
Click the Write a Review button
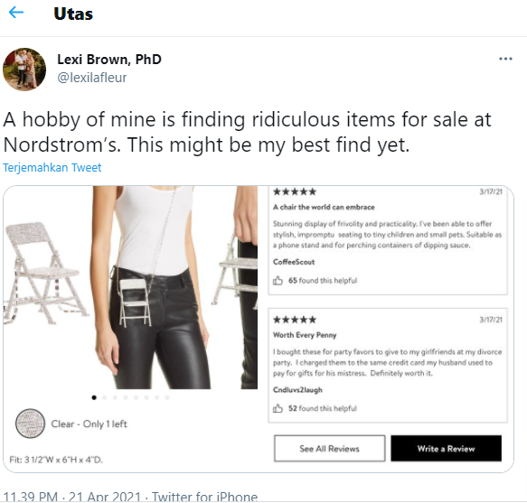446,448
